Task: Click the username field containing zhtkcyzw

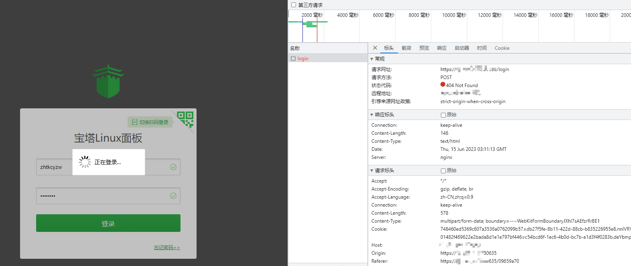Action: click(108, 167)
